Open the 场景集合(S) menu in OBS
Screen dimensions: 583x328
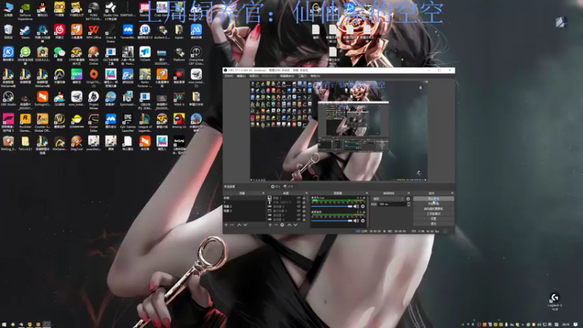click(286, 76)
